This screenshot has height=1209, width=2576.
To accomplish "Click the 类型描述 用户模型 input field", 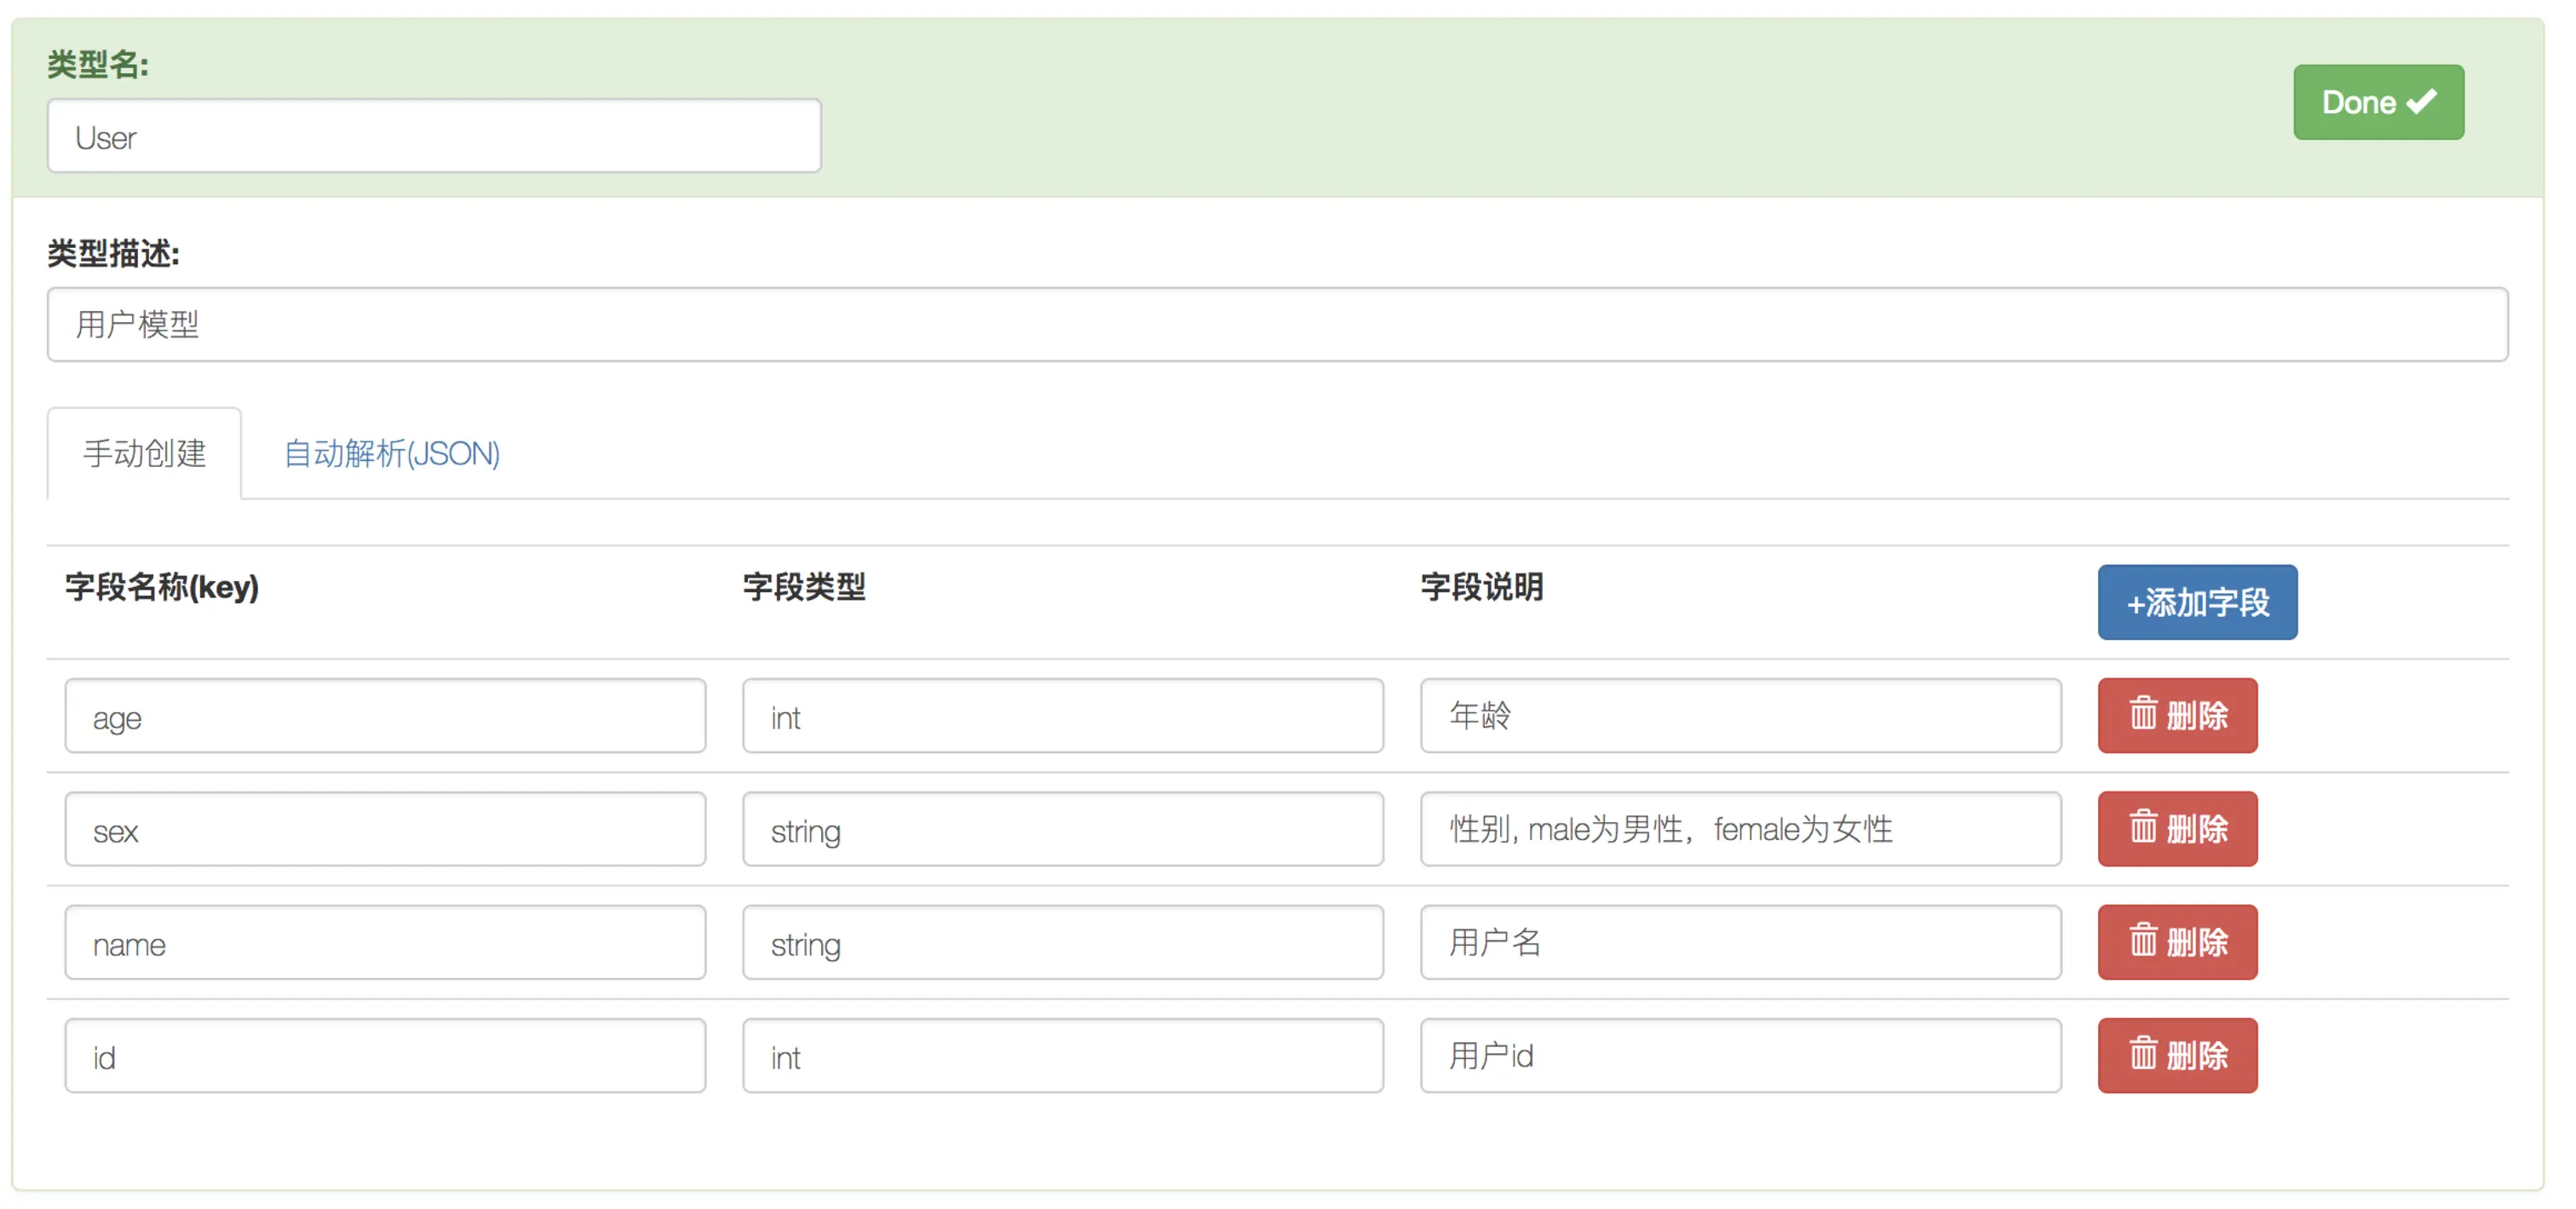I will [1276, 324].
